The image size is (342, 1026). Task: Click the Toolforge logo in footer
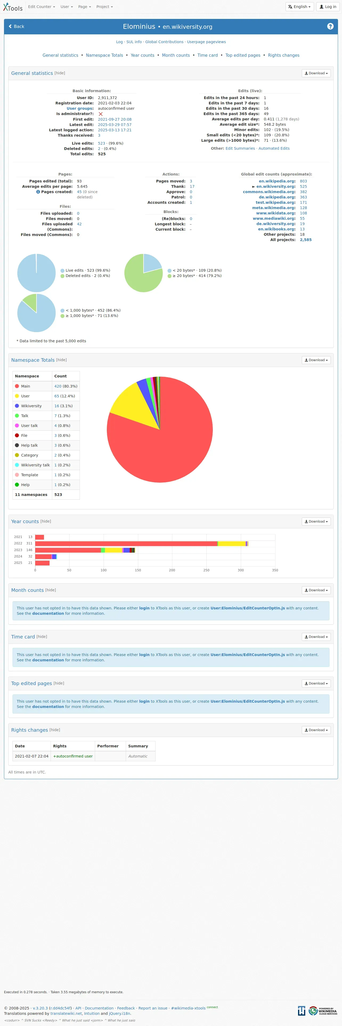pyautogui.click(x=302, y=1011)
